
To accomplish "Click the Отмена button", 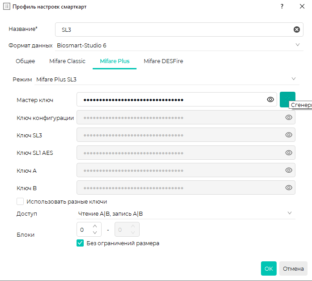I will click(293, 268).
